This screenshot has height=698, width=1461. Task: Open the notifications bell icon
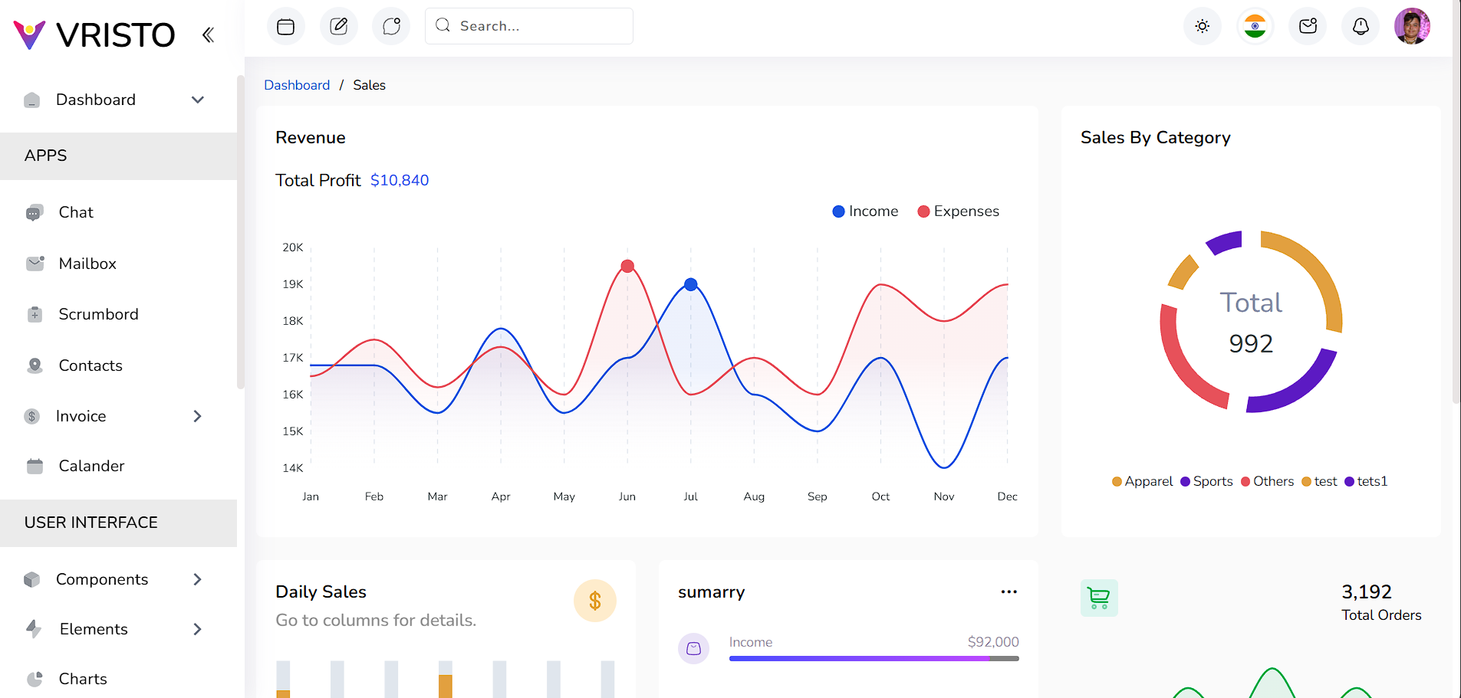click(x=1361, y=27)
